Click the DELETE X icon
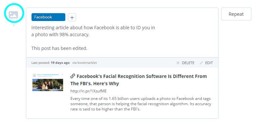Screen dimensions: 254x122 [x=178, y=63]
